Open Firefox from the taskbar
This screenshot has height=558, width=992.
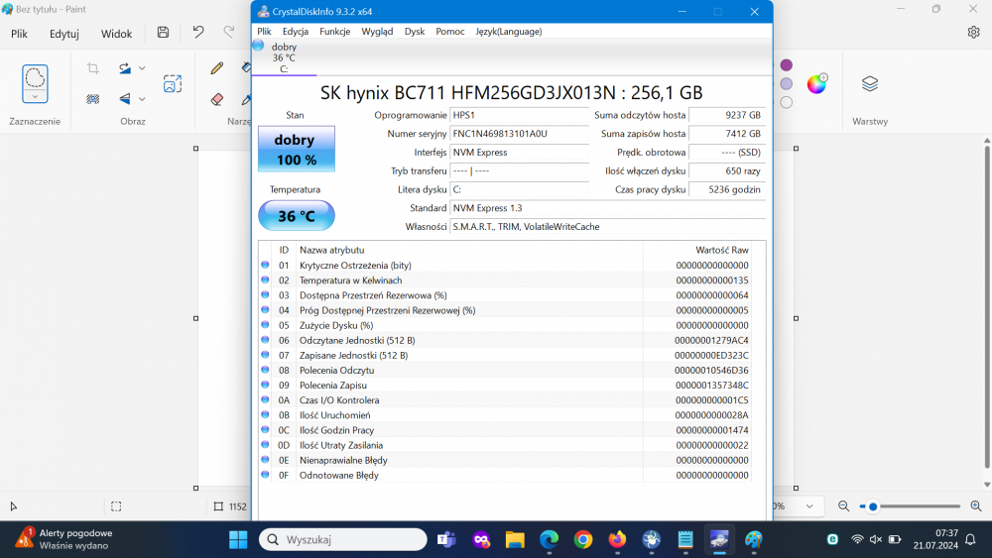tap(617, 539)
